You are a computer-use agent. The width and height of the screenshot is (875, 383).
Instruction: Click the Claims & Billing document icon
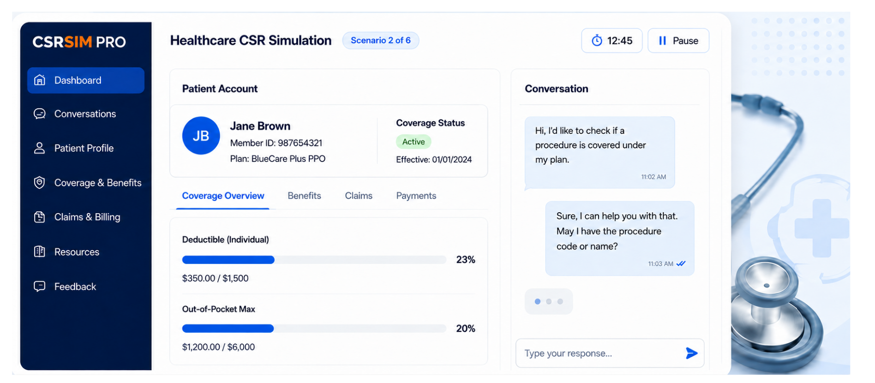pos(40,217)
